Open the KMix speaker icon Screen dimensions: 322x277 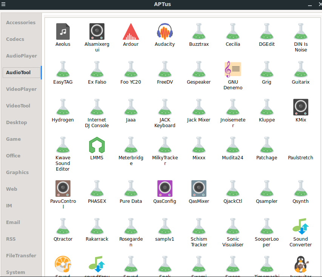click(x=300, y=107)
